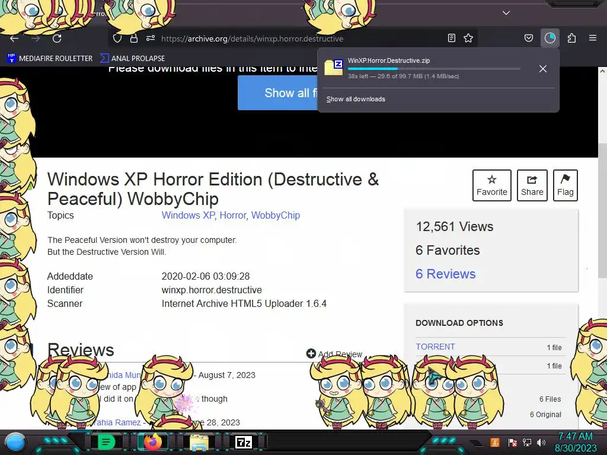Open the WobbyChip topic link
607x455 pixels.
pos(276,215)
